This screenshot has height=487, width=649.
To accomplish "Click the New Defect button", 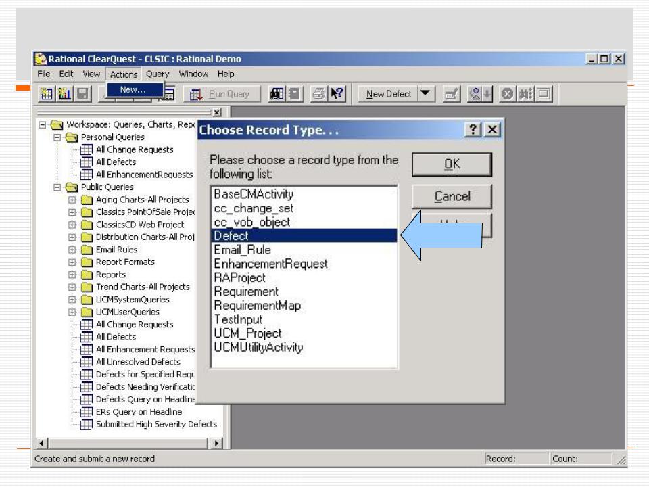I will 388,94.
